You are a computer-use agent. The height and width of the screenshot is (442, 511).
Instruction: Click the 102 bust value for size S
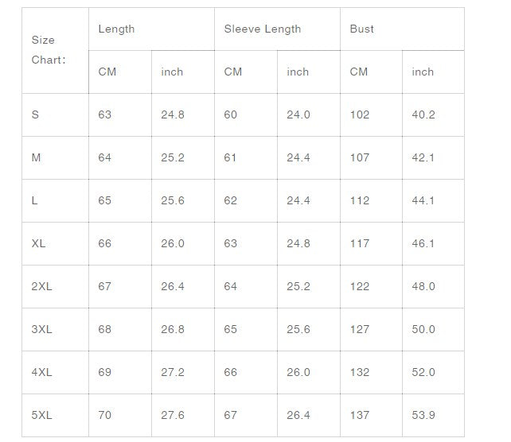point(360,115)
